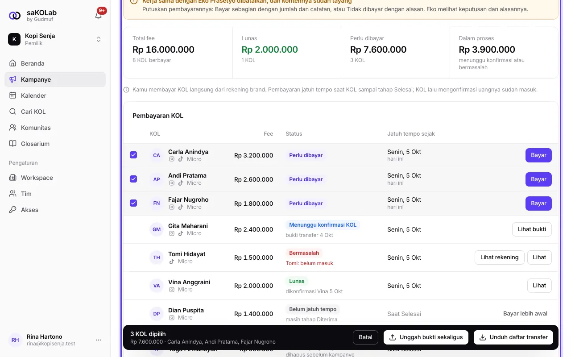The height and width of the screenshot is (357, 571).
Task: Click the saKOLab logo icon
Action: point(15,16)
